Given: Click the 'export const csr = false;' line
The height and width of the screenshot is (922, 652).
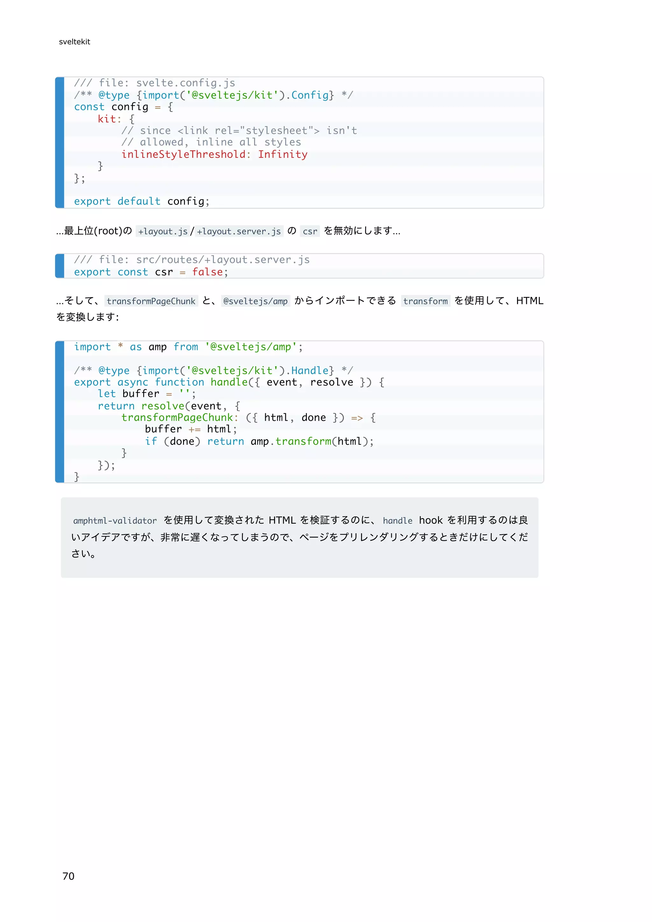Looking at the screenshot, I should (x=151, y=272).
